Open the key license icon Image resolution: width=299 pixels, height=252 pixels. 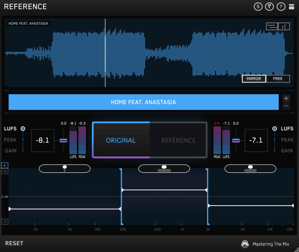pyautogui.click(x=269, y=7)
